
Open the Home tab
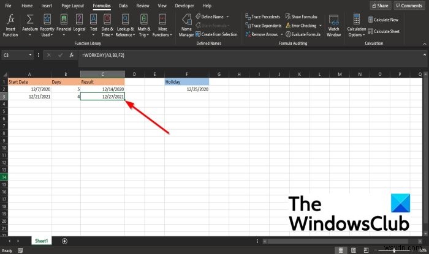click(x=27, y=6)
